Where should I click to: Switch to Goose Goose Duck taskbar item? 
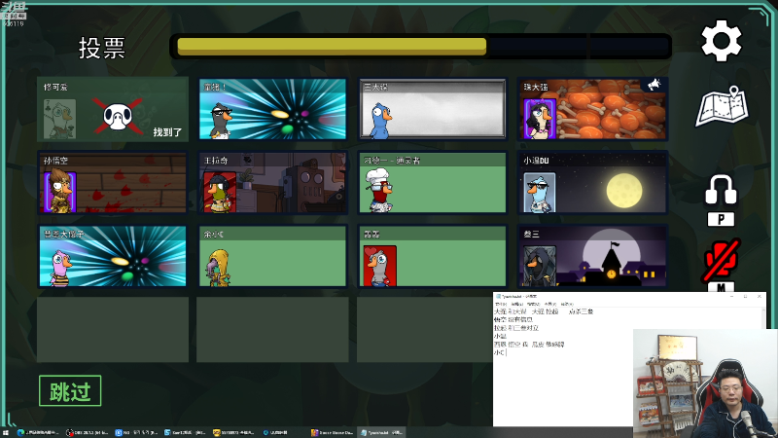[333, 432]
